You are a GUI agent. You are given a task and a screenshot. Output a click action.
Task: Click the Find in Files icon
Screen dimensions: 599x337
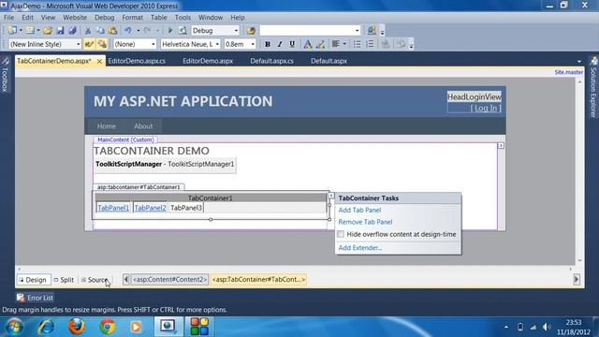[251, 31]
